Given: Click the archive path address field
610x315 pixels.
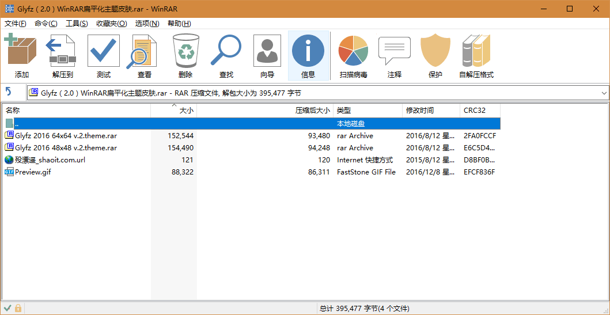Looking at the screenshot, I should (317, 93).
